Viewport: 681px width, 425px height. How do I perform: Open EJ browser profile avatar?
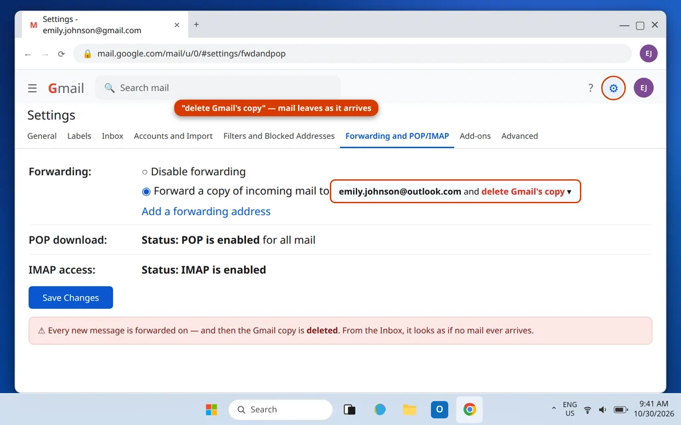click(648, 53)
